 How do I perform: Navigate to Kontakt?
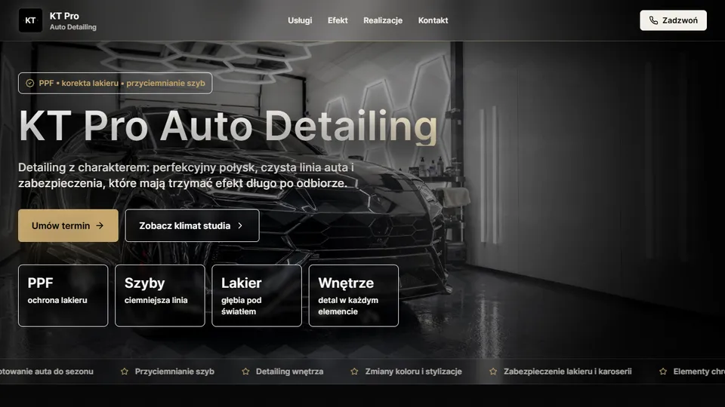tap(433, 20)
